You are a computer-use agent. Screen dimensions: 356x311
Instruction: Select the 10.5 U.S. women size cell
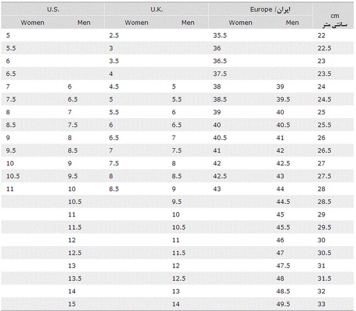[x=13, y=176]
